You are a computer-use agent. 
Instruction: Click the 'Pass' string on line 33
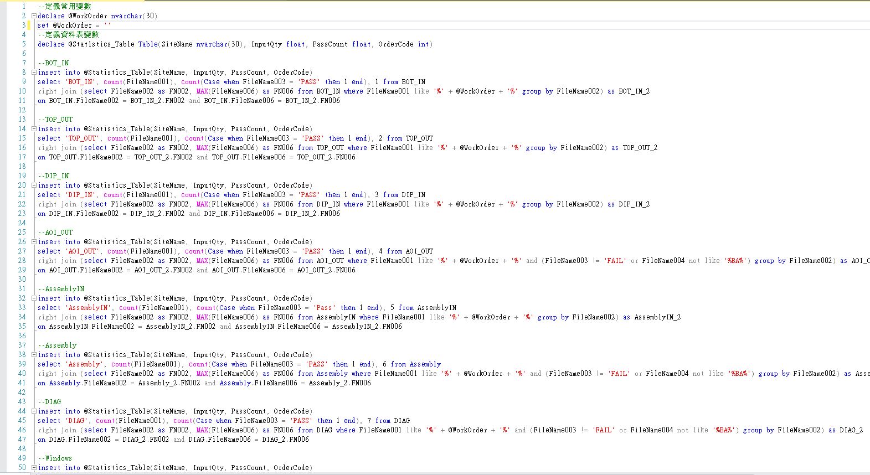pos(323,308)
